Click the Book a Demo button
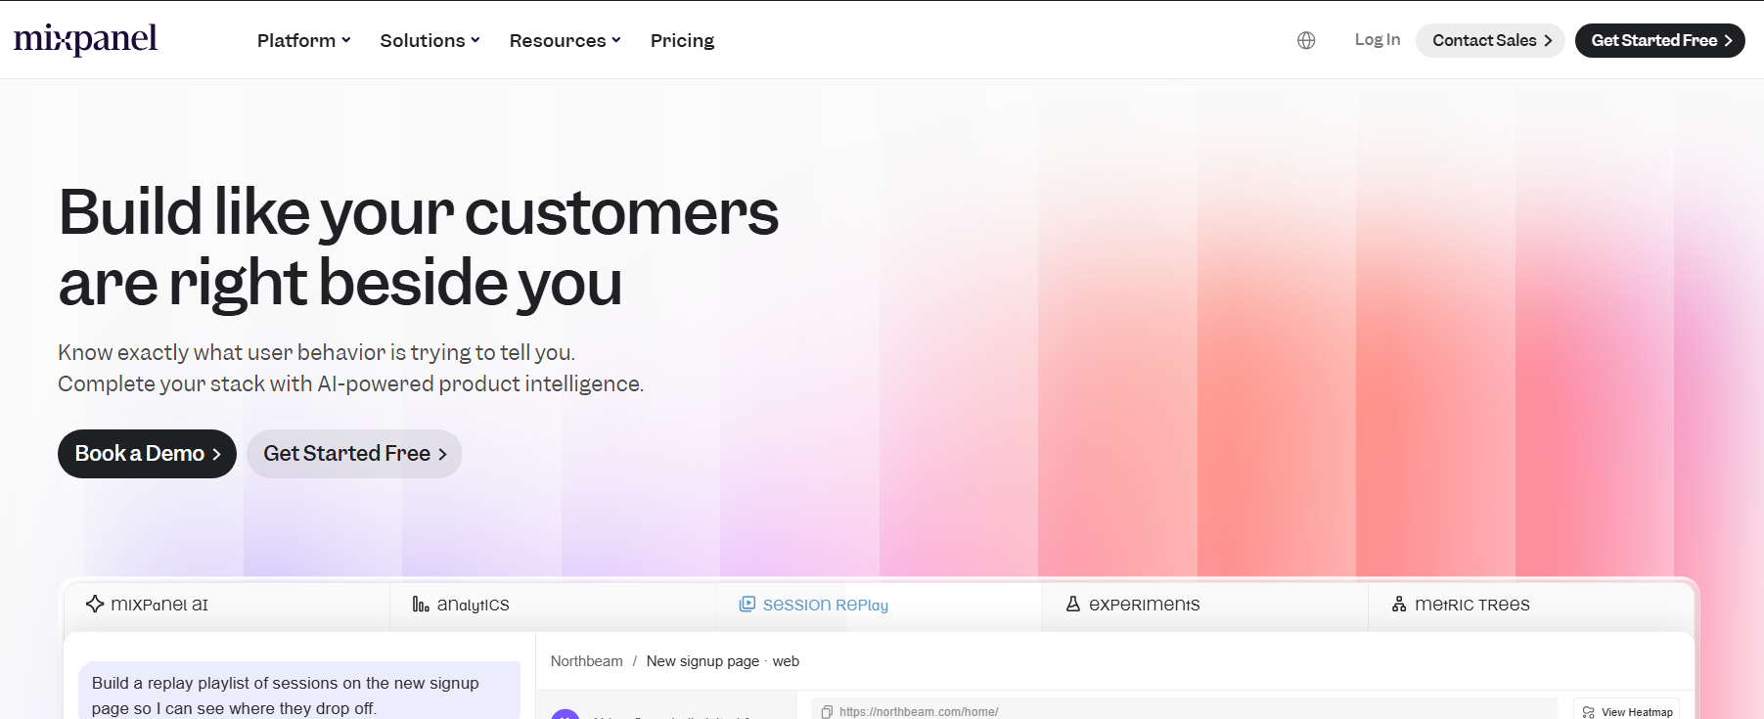 147,454
